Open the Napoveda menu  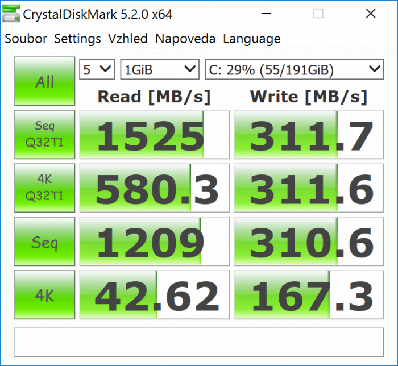click(185, 39)
